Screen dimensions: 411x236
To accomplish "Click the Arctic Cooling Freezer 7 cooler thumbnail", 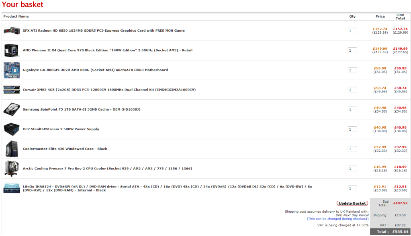I will 12,169.
